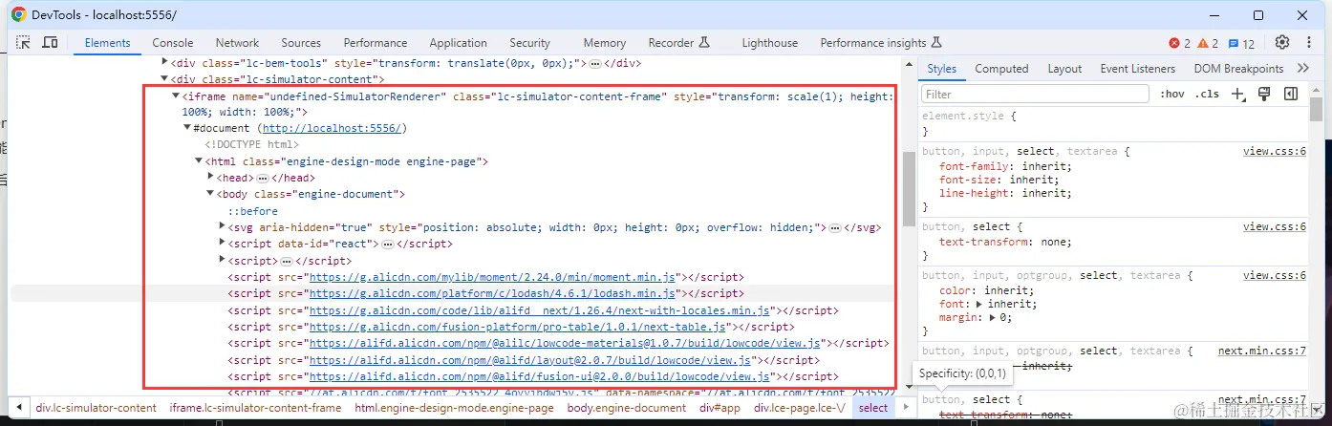Toggle the device toolbar icon

[x=50, y=43]
